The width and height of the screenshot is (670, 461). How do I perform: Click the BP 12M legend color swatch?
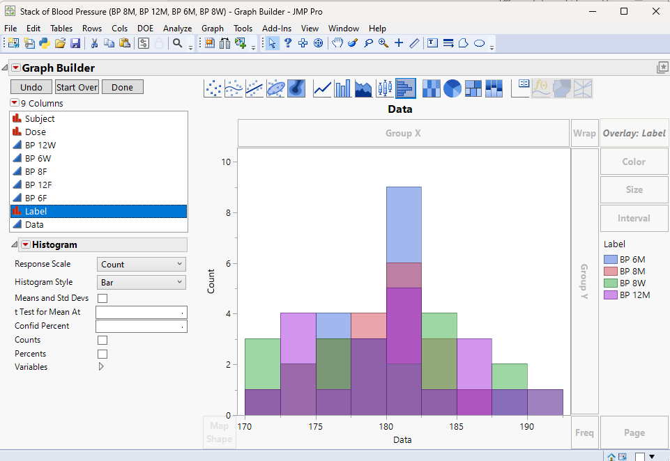(x=611, y=295)
